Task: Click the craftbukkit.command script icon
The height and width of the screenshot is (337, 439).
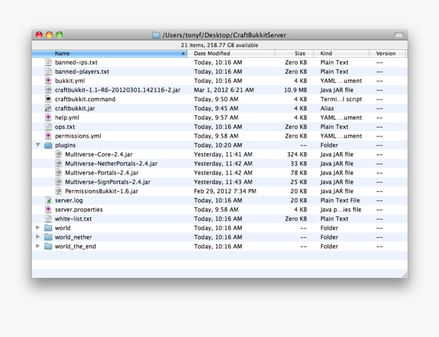Action: point(48,99)
